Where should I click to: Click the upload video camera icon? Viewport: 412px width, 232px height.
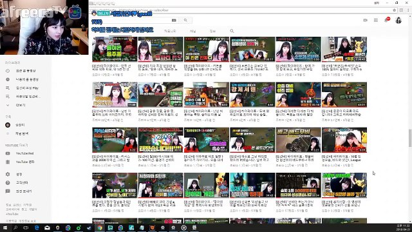pos(365,20)
